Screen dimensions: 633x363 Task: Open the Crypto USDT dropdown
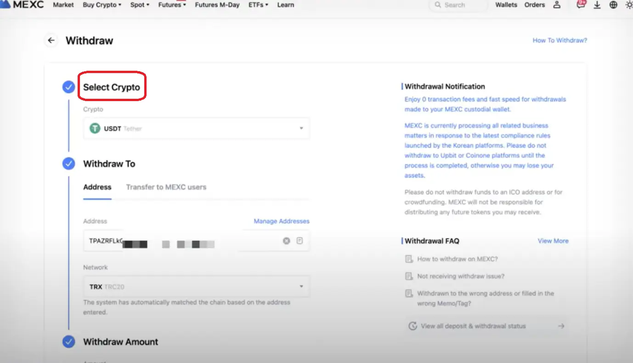coord(197,129)
